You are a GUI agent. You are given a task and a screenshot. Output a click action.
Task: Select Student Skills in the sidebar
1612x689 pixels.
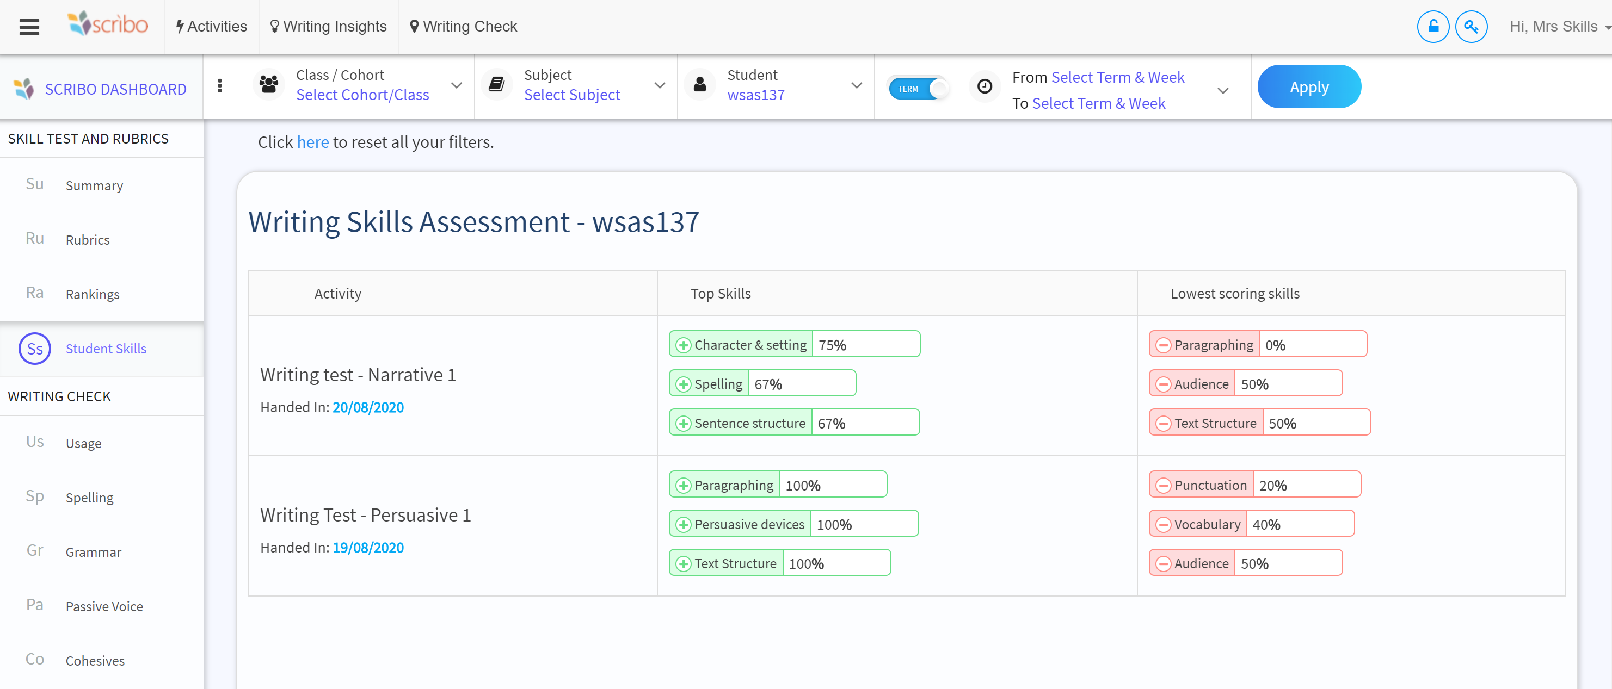click(106, 349)
